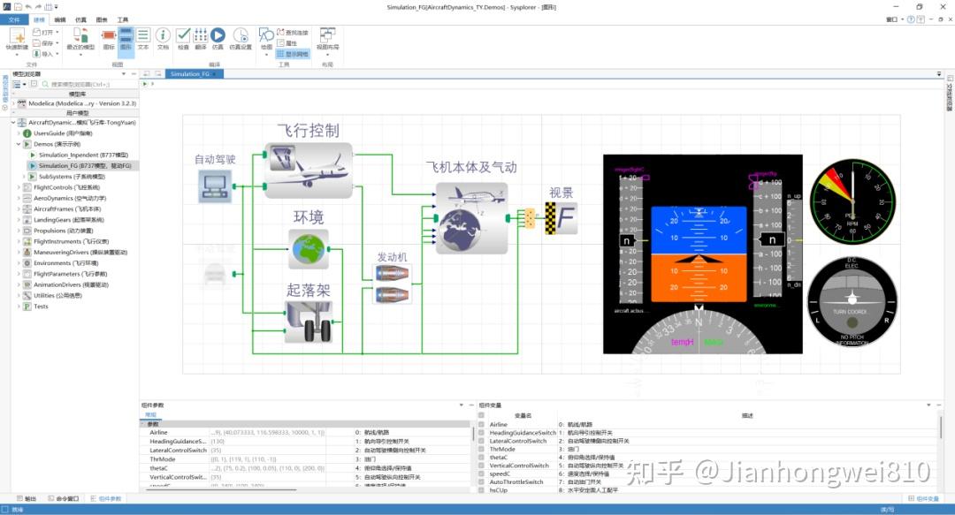Collapse the Demos tree node

tap(18, 144)
